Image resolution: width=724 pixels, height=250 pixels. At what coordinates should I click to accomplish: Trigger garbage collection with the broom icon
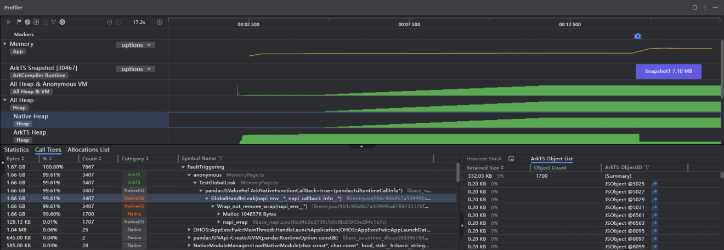tap(44, 22)
